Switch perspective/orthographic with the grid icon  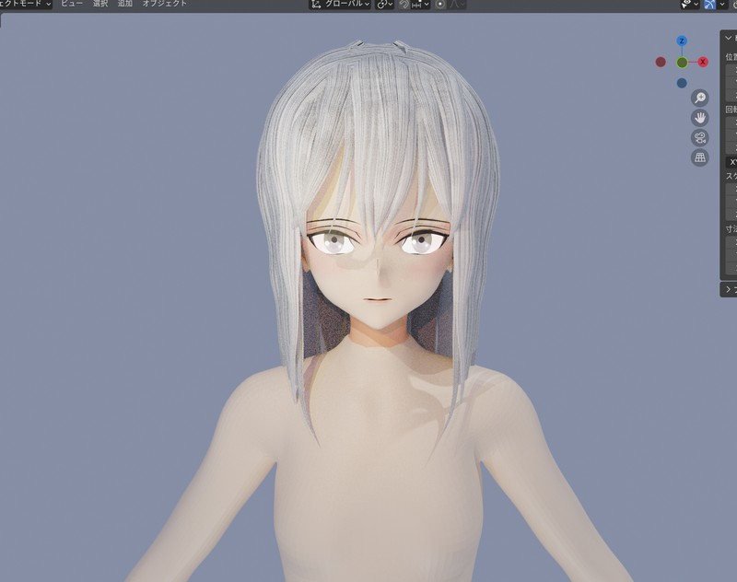click(700, 157)
